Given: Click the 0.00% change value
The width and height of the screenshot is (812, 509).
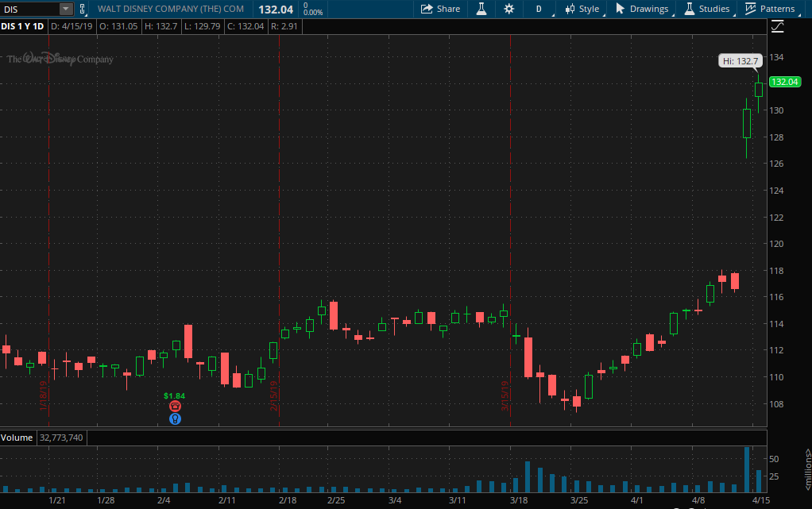Looking at the screenshot, I should tap(313, 13).
